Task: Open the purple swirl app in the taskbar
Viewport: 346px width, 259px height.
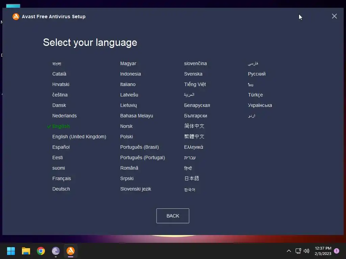Action: pos(56,251)
